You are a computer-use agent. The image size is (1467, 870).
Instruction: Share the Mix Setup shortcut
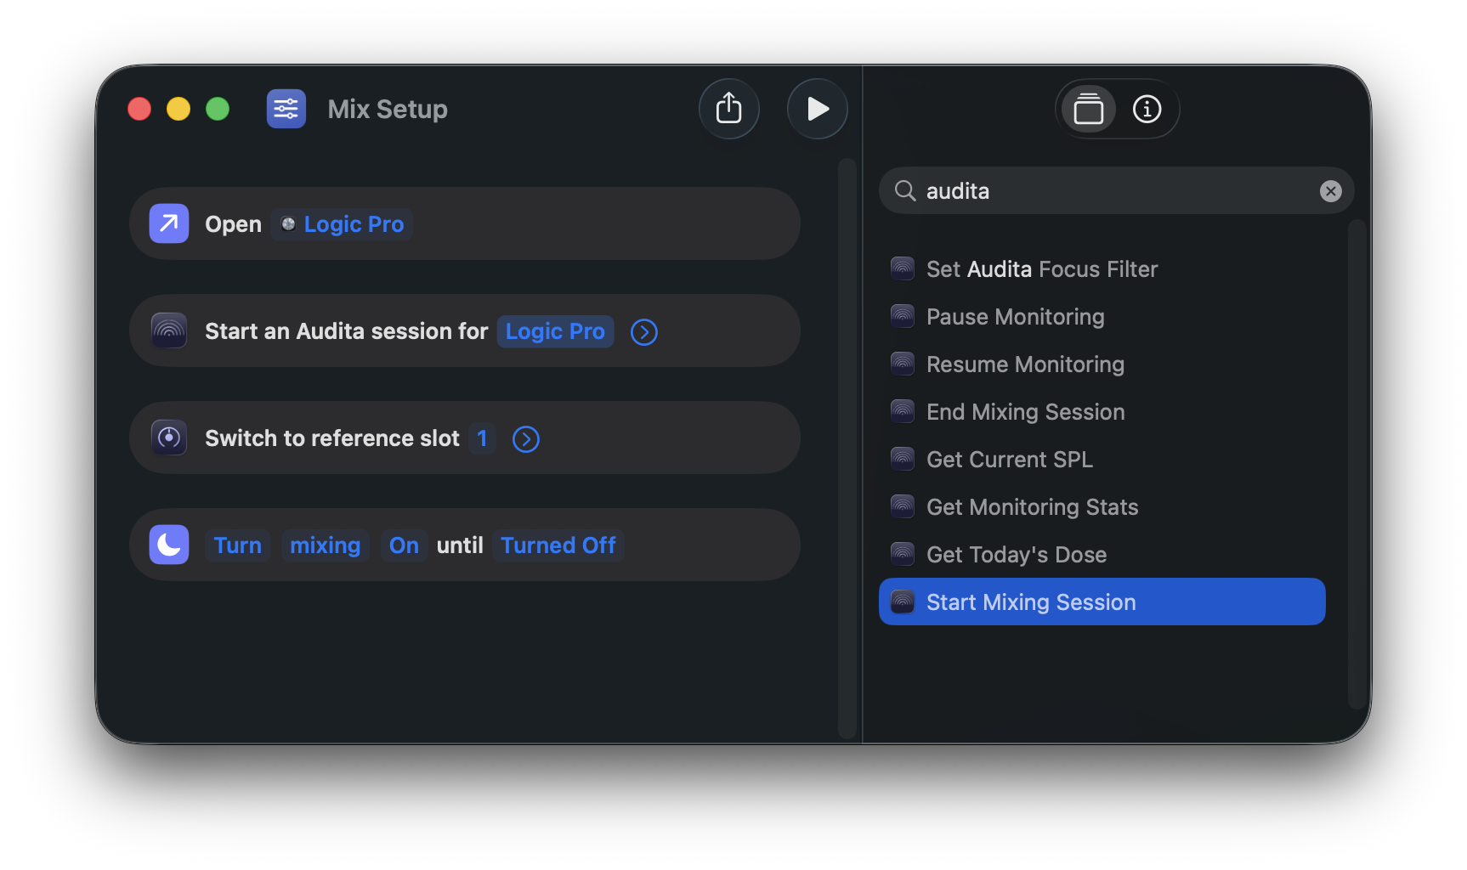[728, 109]
